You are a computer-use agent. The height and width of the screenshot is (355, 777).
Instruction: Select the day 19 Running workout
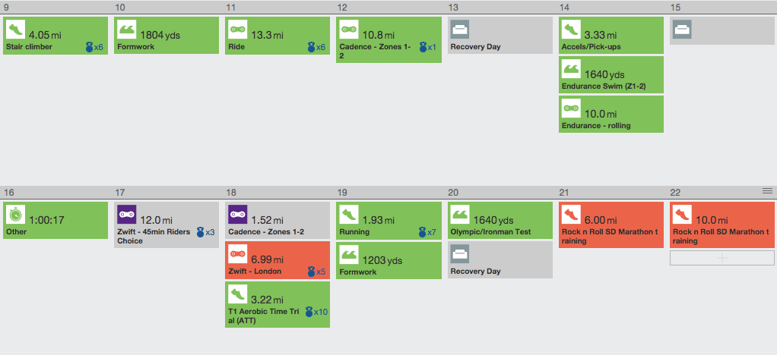(x=388, y=221)
